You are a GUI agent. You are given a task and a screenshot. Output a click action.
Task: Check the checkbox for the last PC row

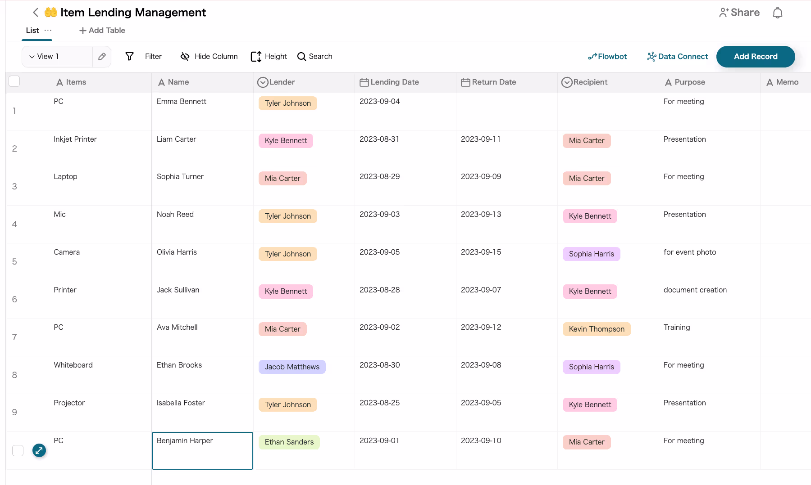(18, 450)
